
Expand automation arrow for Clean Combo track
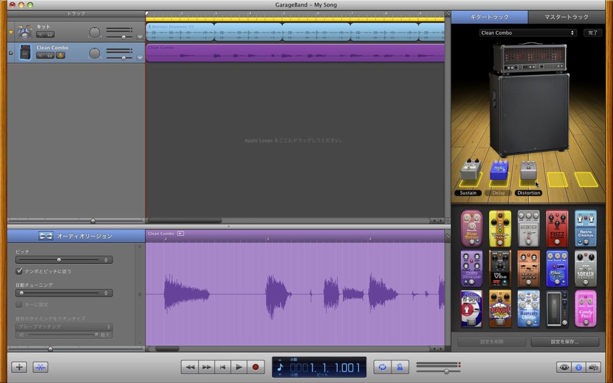pyautogui.click(x=140, y=58)
